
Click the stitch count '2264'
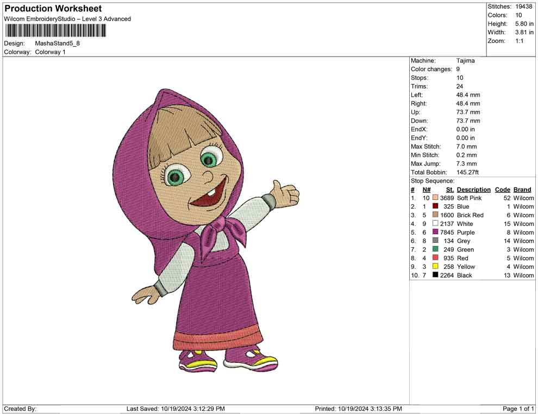(x=447, y=275)
